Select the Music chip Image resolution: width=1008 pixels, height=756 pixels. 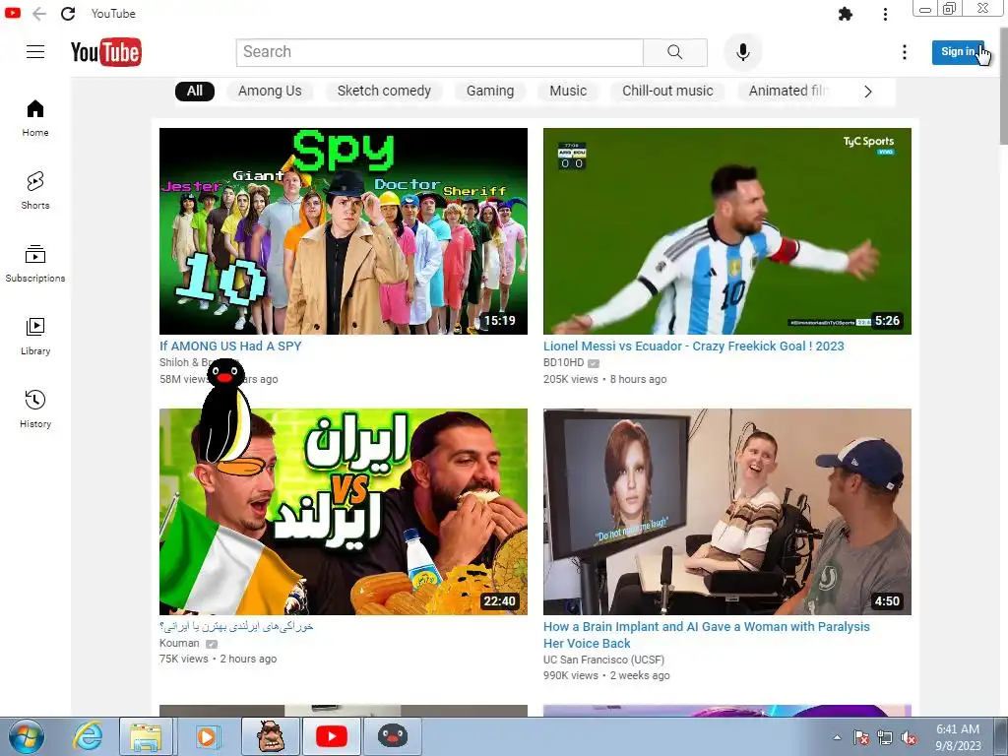click(x=568, y=91)
